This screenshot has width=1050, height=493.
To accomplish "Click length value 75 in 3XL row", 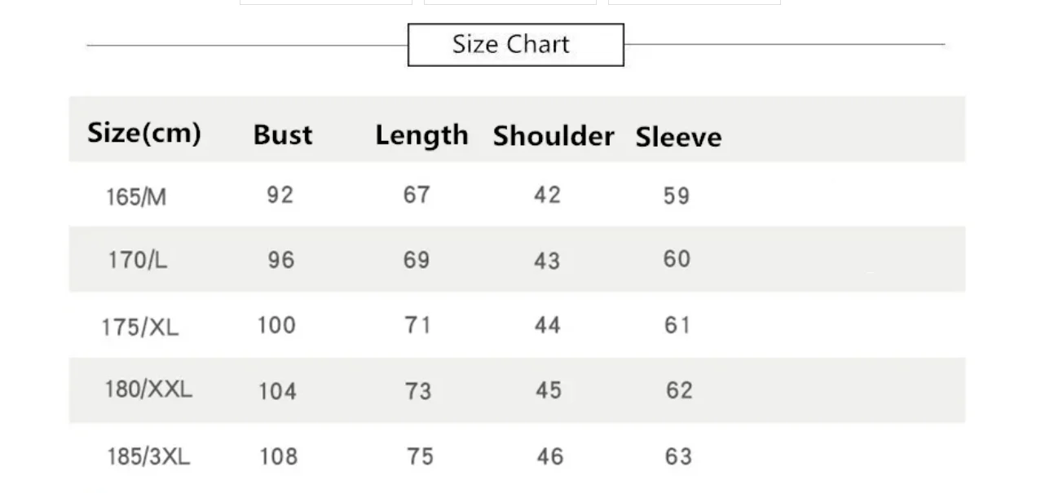I will [x=420, y=456].
